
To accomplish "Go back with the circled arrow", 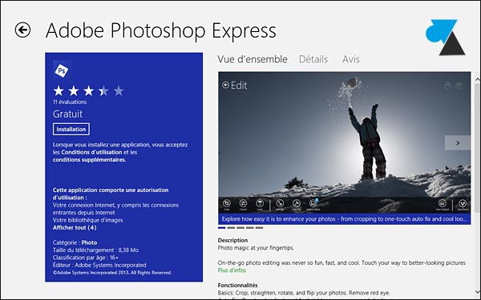I will coord(22,30).
